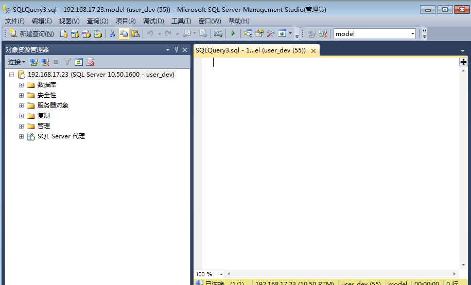This screenshot has width=471, height=285.
Task: Click Disconnect icon in Object Explorer
Action: click(45, 62)
